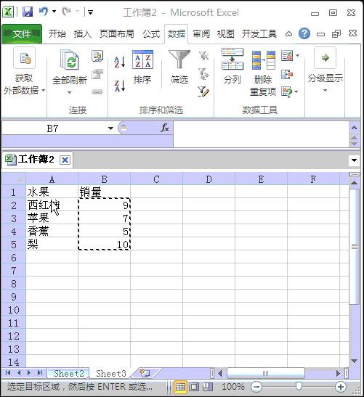Switch to Normal view button
This screenshot has width=364, height=397.
(180, 387)
